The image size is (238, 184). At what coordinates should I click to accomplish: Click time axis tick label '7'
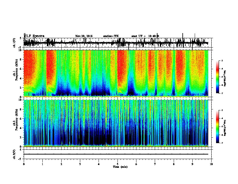[155, 164]
